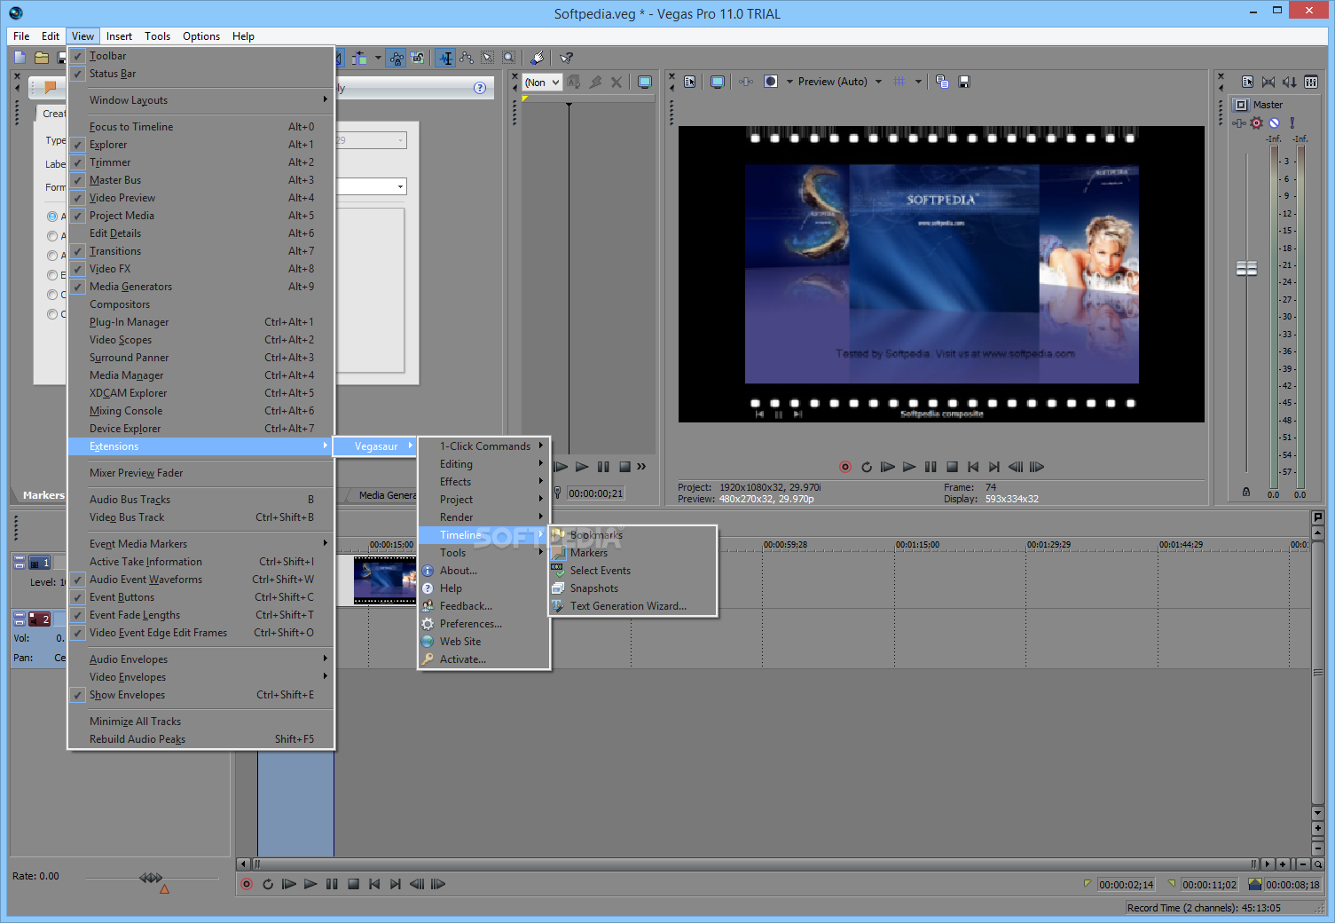Viewport: 1335px width, 923px height.
Task: Click the timeline transport Stop button
Action: click(353, 884)
